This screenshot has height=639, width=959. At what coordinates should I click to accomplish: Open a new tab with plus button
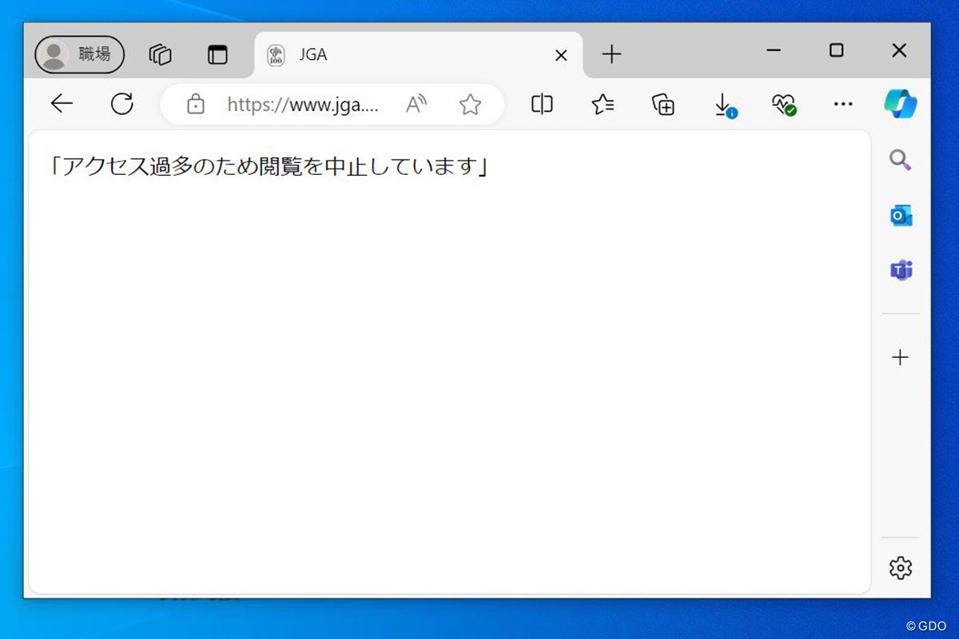(611, 54)
